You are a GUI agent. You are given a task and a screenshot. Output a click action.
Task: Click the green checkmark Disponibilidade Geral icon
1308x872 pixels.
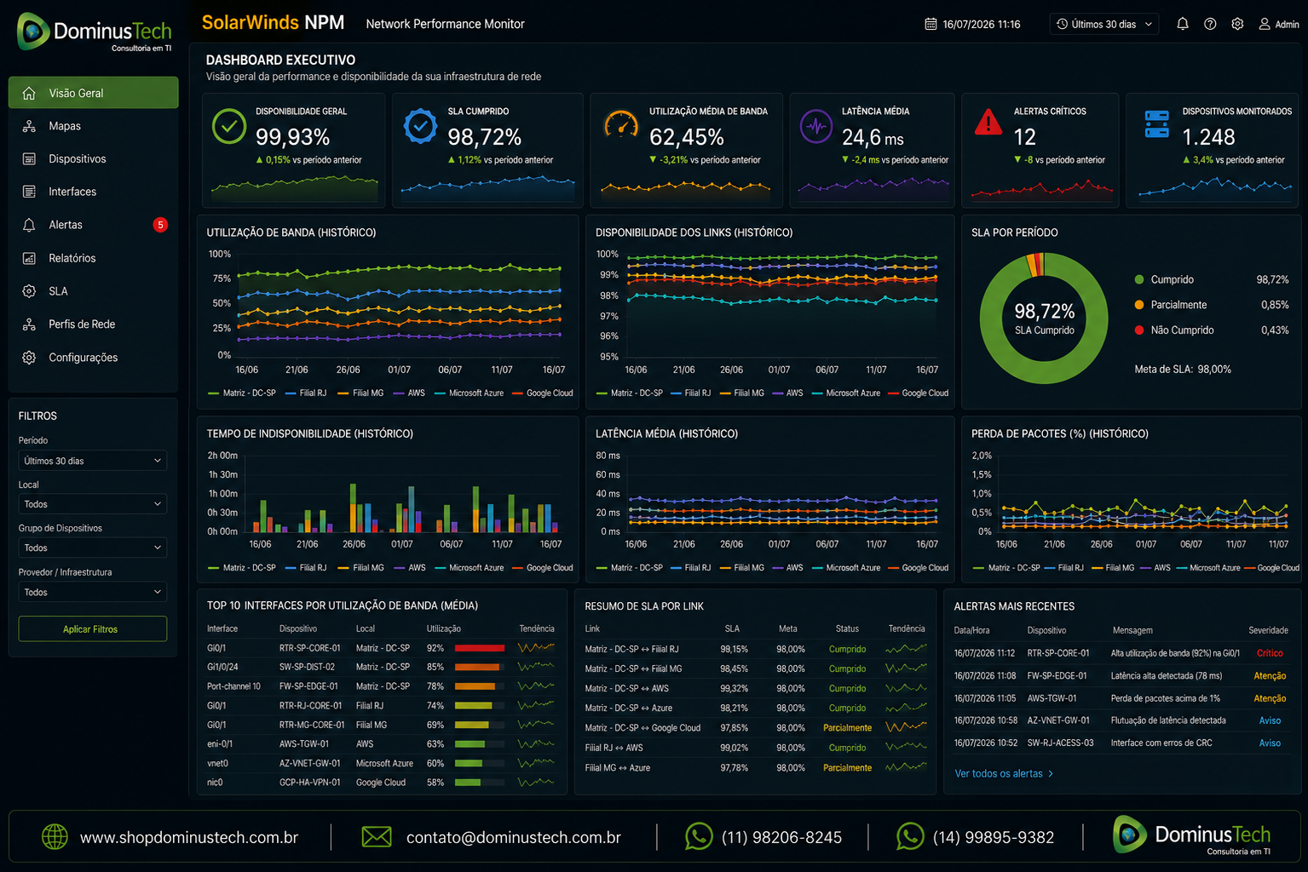228,126
